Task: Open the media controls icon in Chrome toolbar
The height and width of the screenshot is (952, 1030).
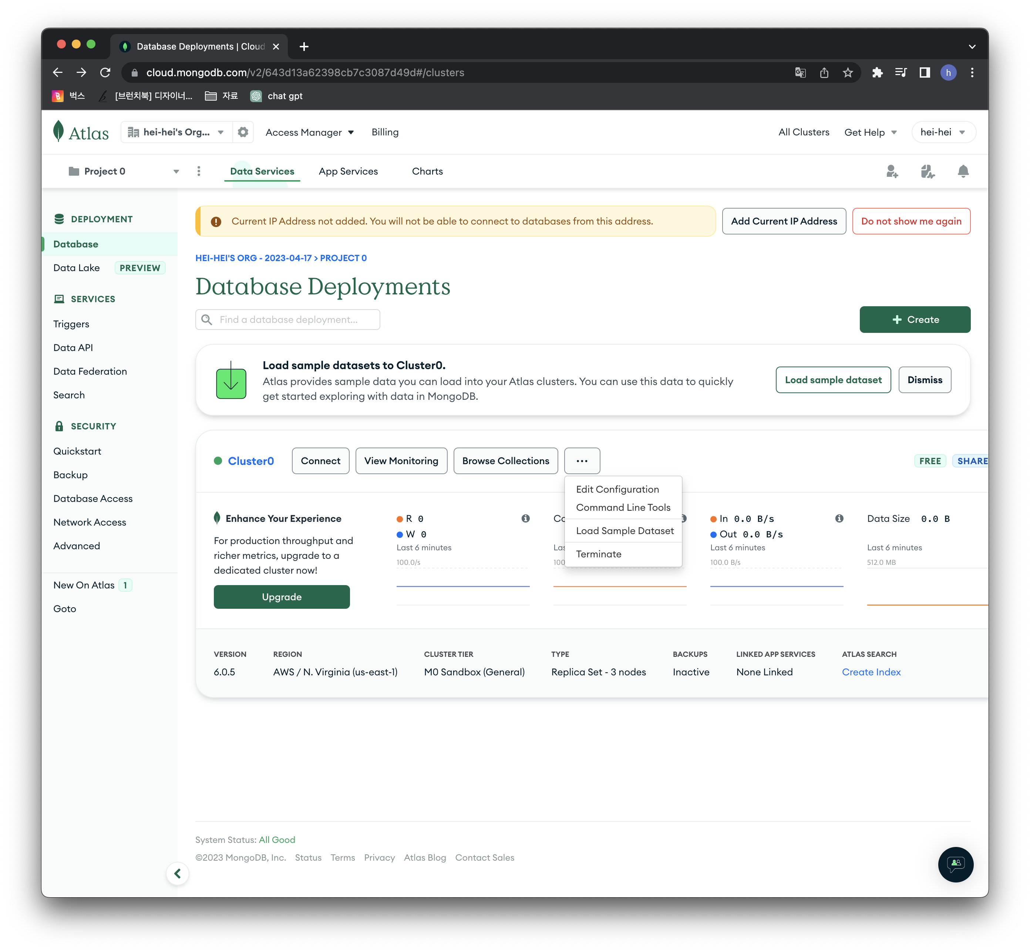Action: coord(901,72)
